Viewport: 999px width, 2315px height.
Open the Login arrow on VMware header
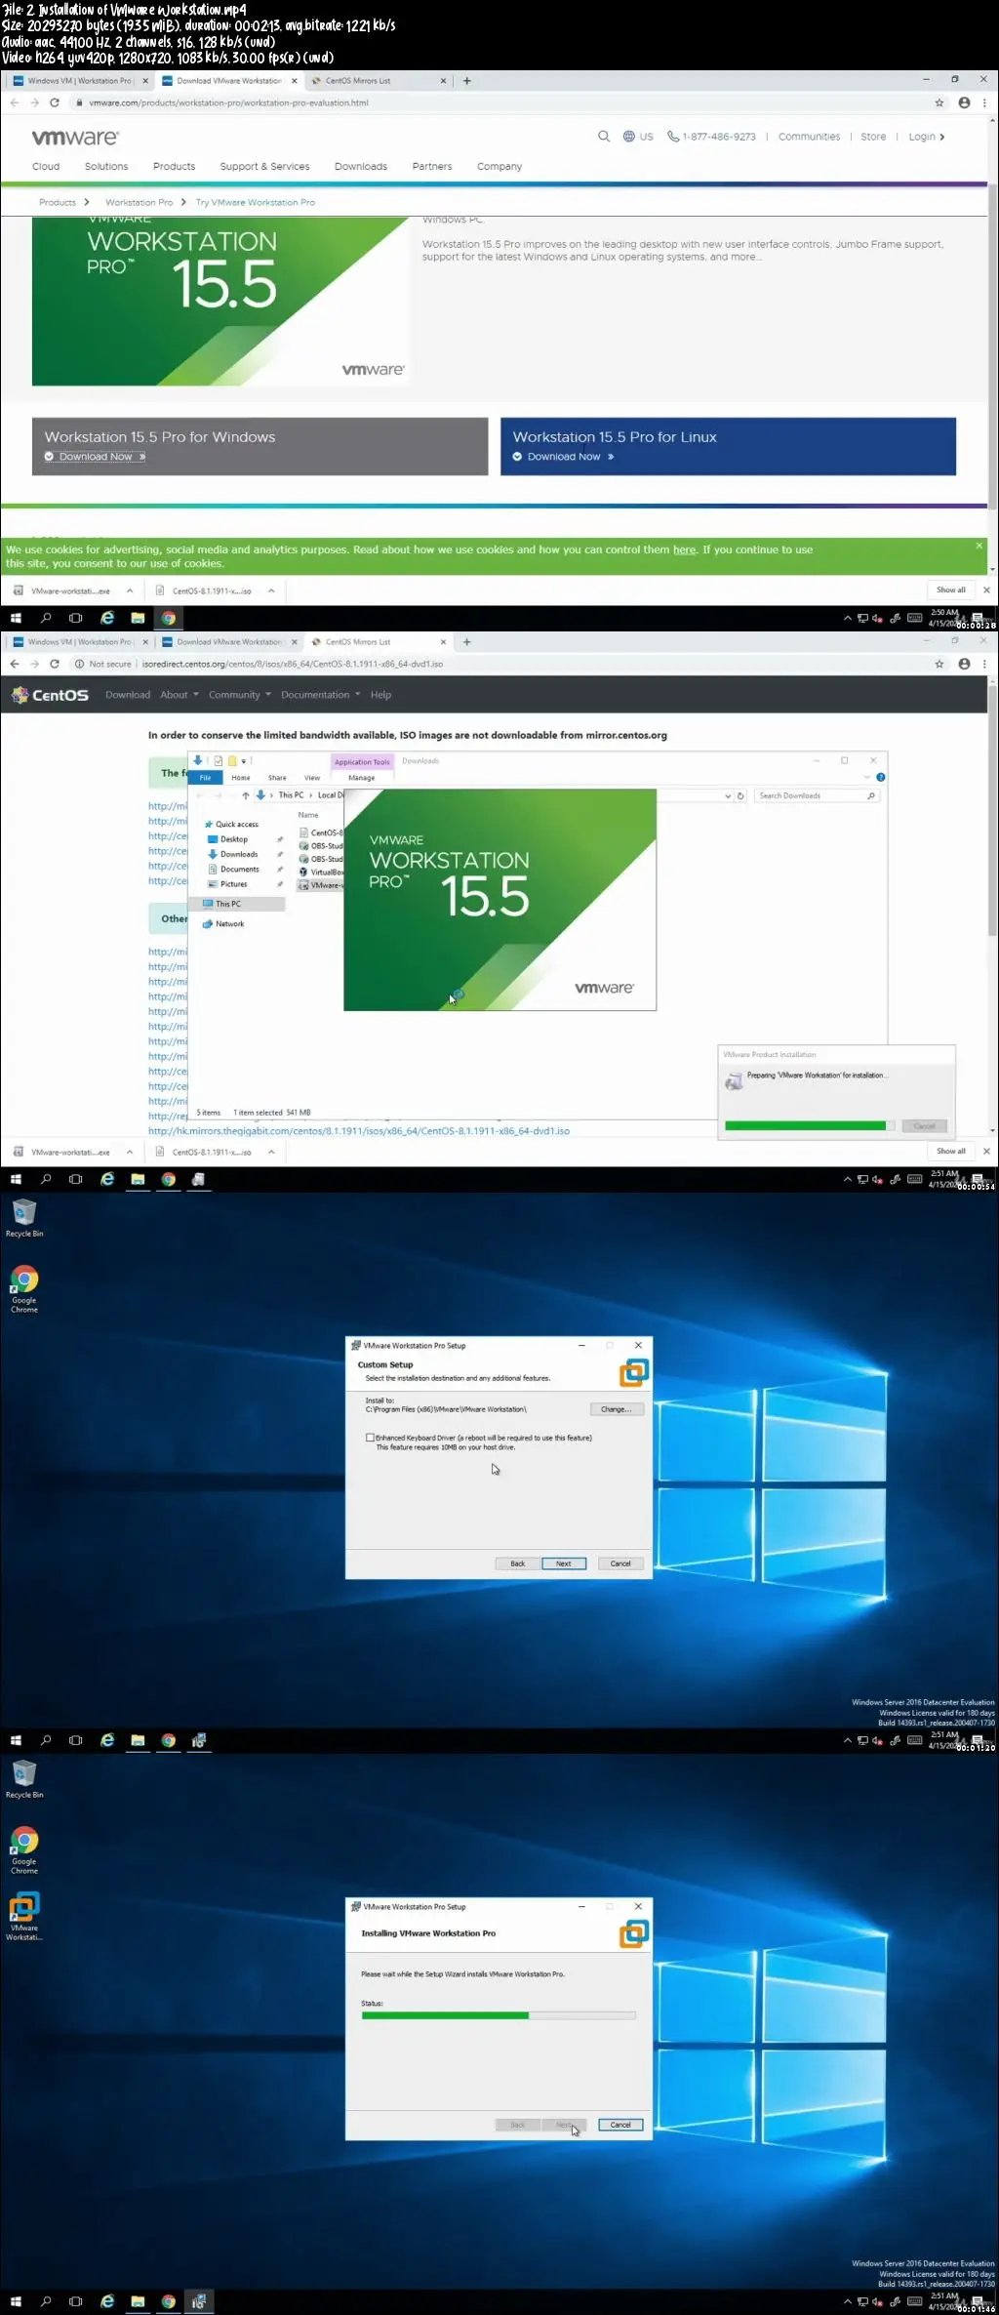click(x=941, y=137)
